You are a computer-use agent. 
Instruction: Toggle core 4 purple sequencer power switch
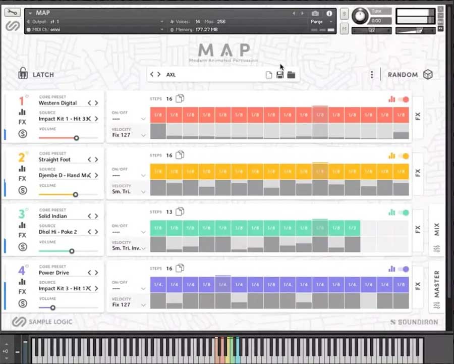pyautogui.click(x=404, y=269)
